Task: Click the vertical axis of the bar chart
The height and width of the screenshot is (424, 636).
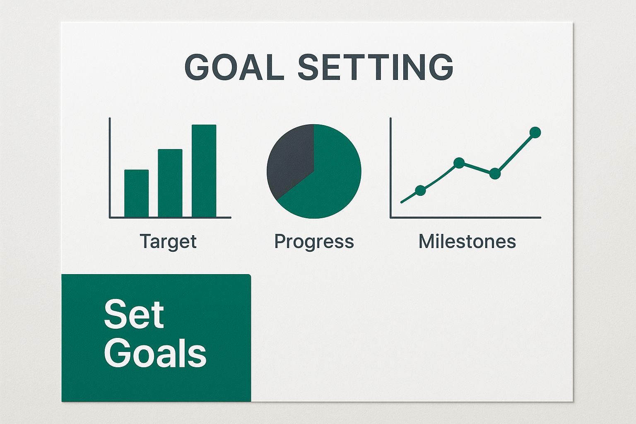Action: (x=110, y=166)
